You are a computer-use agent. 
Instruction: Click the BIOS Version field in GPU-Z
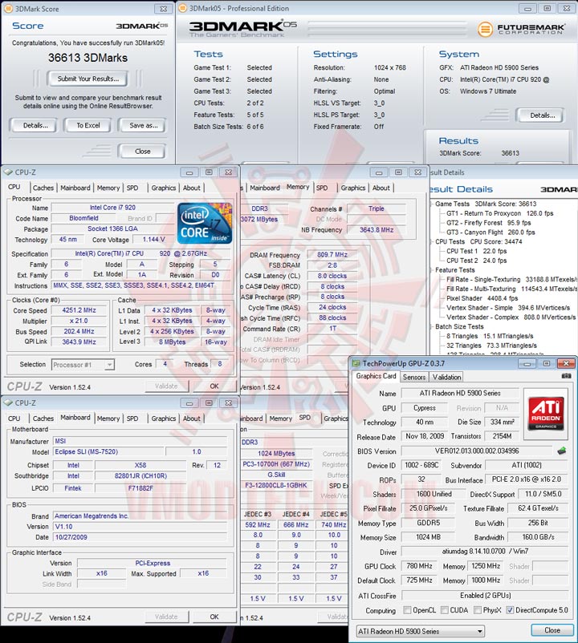pos(477,451)
